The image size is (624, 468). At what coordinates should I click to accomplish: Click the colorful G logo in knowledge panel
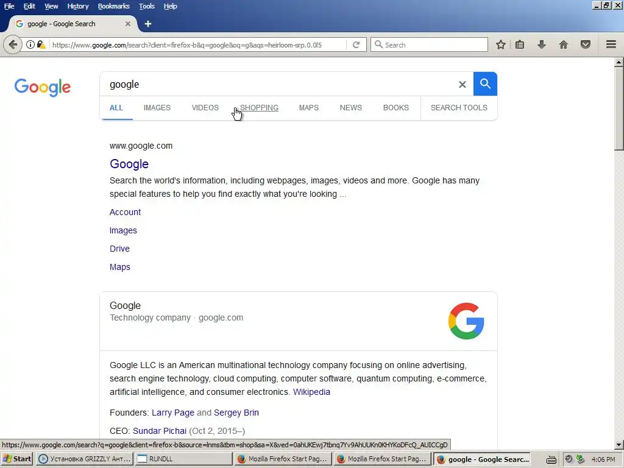coord(466,321)
